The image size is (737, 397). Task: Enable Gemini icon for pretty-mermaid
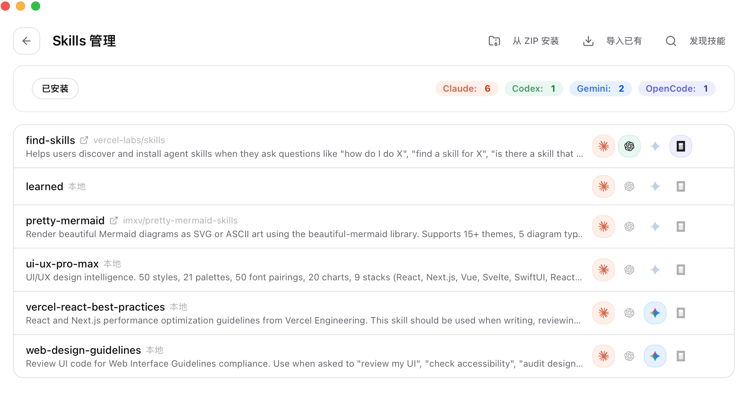655,227
